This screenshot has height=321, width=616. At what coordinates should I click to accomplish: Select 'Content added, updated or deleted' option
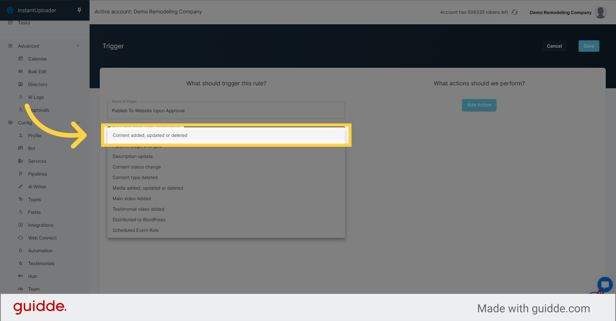coord(226,135)
